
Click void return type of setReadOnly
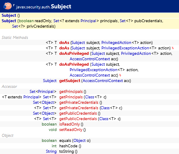tap(53, 130)
